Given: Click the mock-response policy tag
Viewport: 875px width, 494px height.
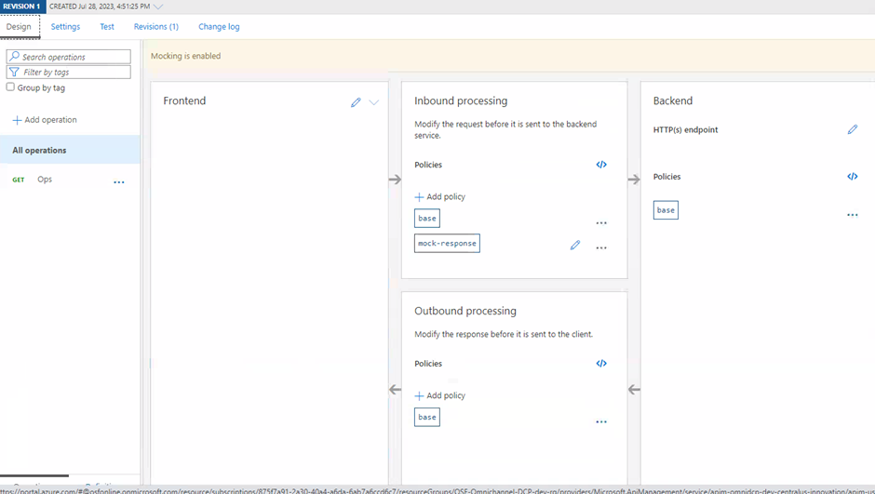Looking at the screenshot, I should [x=447, y=243].
